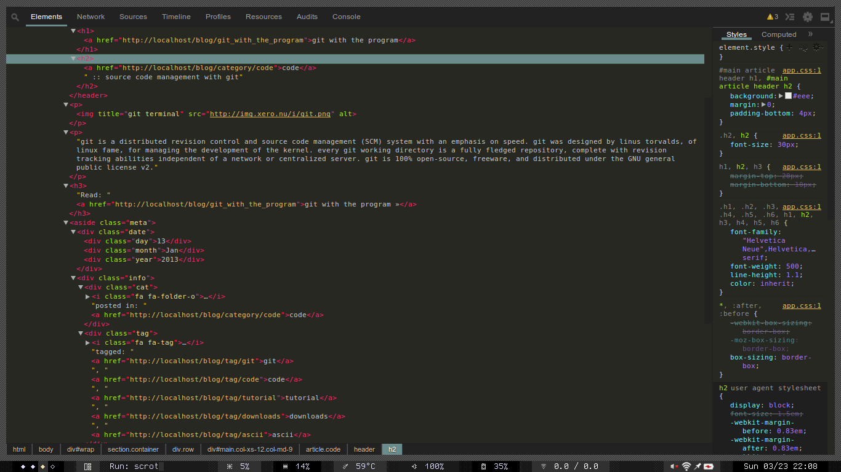Collapse the div class info node

tap(73, 278)
